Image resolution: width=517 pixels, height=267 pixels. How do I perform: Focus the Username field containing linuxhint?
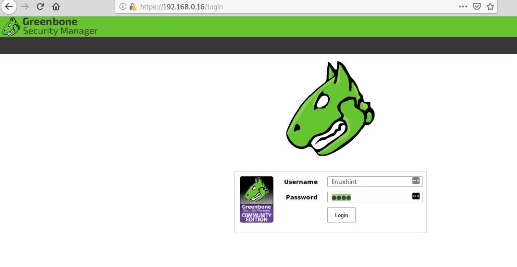[375, 182]
